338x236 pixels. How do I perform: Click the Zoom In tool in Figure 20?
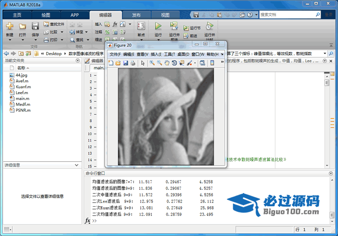(152, 63)
